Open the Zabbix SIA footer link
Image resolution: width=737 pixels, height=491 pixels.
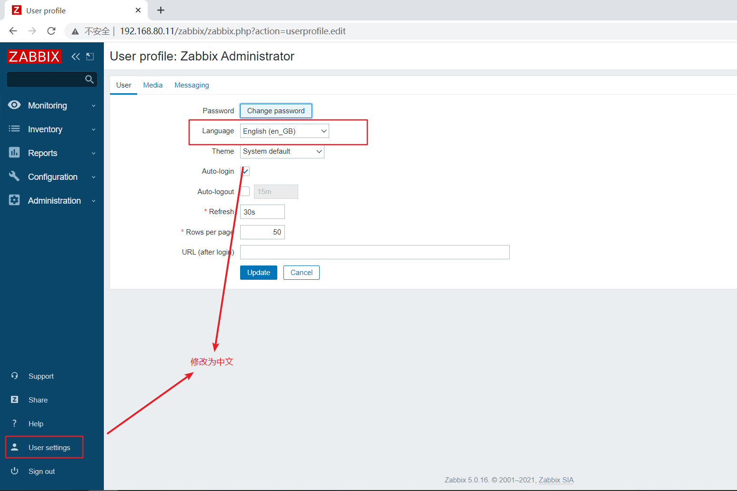[x=556, y=480]
